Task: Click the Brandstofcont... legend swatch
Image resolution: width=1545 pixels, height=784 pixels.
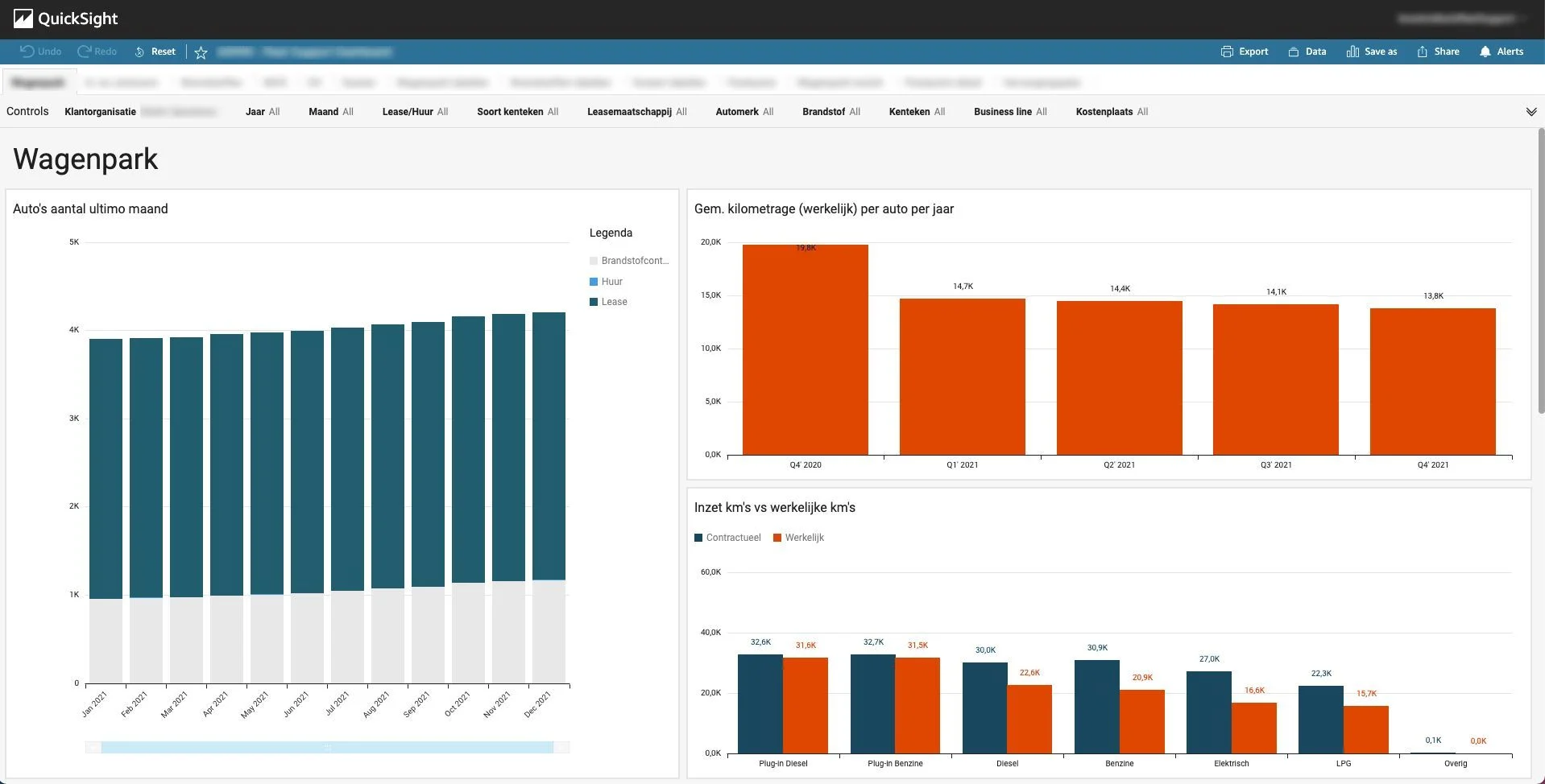Action: (594, 261)
